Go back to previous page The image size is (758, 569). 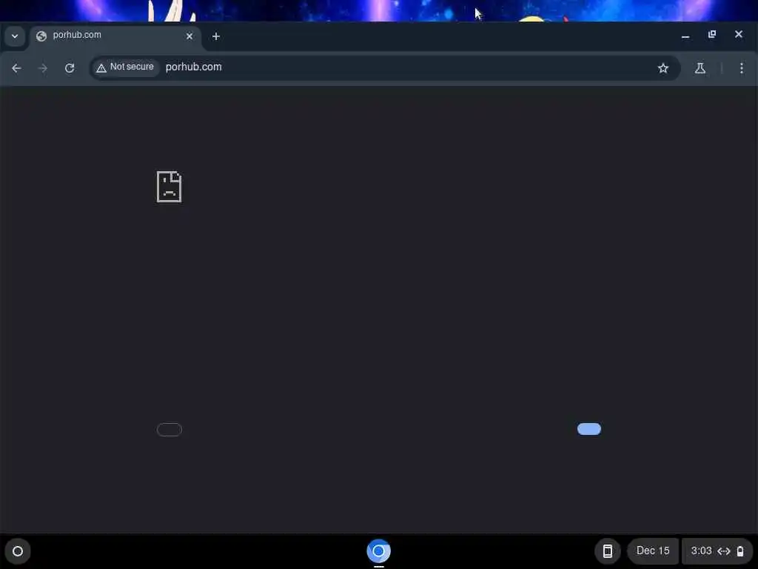click(x=16, y=68)
